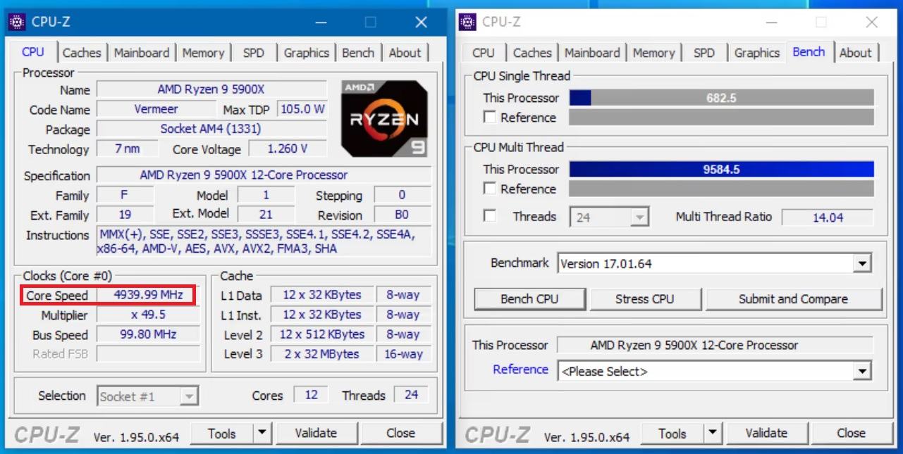The width and height of the screenshot is (903, 454).
Task: Click the AMD Ryzen 9 processor logo
Action: tap(384, 118)
